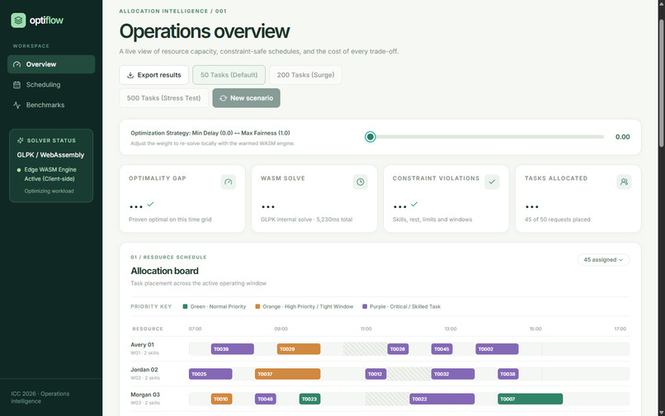Viewport: 665px width, 416px height.
Task: Click the clock icon on WASM Solve card
Action: coord(360,182)
